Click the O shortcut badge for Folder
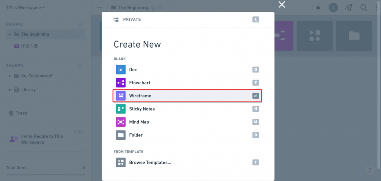Viewport: 381px width, 181px height. (256, 135)
